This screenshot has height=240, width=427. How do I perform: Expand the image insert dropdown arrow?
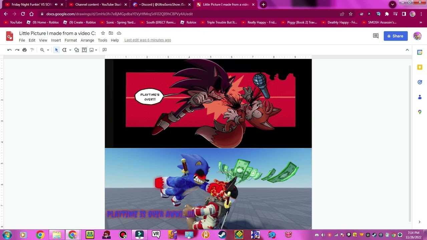96,50
